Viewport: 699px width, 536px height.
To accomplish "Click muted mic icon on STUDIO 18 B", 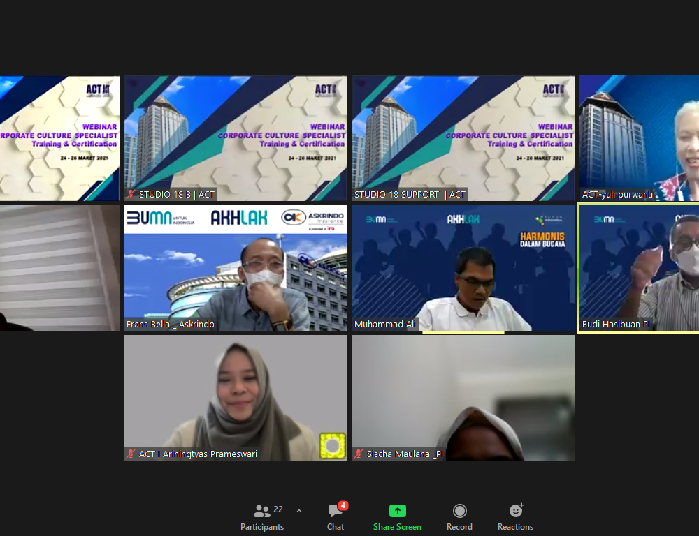I will [131, 195].
